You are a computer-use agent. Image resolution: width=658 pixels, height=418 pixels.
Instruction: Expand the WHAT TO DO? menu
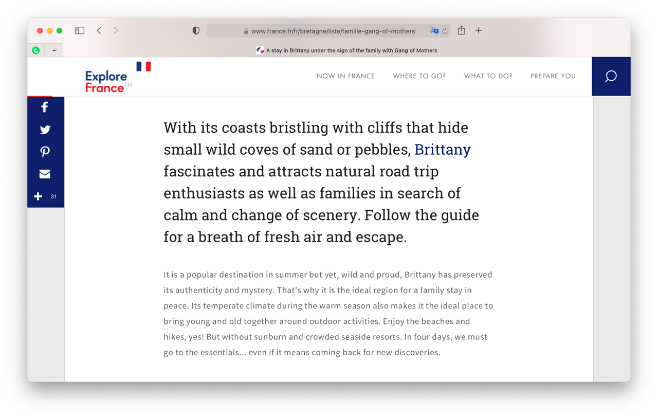pyautogui.click(x=488, y=76)
